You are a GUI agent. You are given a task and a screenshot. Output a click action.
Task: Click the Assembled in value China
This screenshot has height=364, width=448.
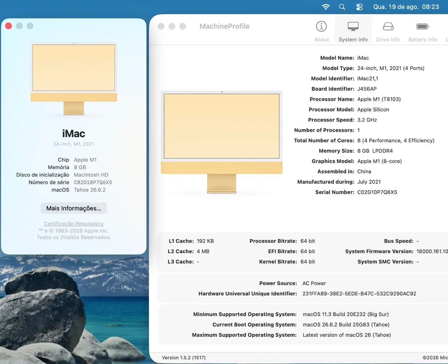[x=364, y=171]
